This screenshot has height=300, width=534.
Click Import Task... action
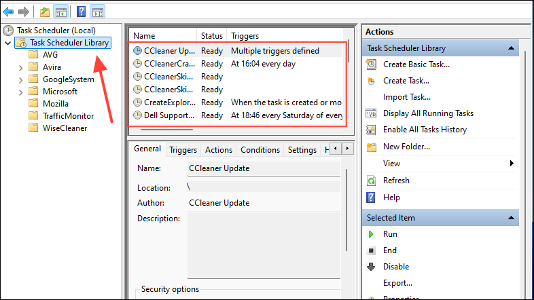coord(407,97)
